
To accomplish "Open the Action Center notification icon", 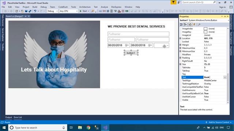I will click(x=228, y=128).
